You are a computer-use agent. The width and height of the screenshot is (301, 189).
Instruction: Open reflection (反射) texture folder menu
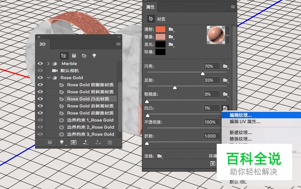pos(225,80)
